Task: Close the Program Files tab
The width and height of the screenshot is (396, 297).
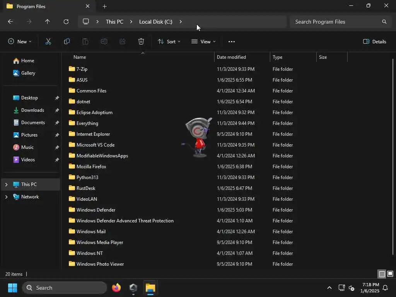Action: pyautogui.click(x=87, y=6)
